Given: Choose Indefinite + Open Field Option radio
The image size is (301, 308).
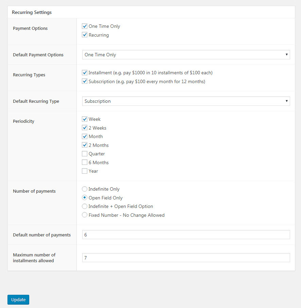Looking at the screenshot, I should [85, 206].
